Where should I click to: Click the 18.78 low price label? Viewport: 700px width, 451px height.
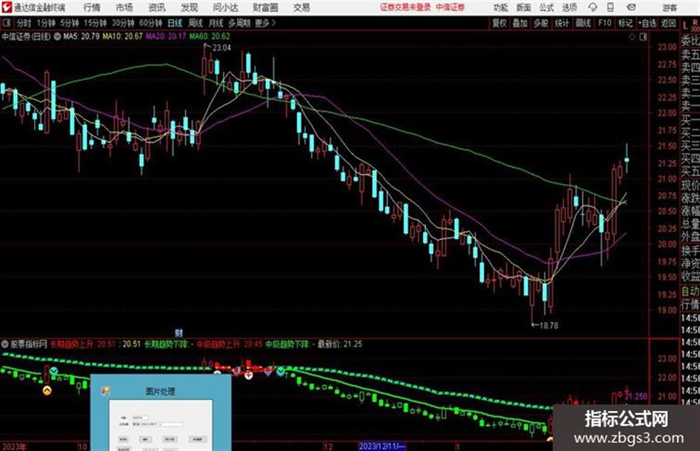(x=549, y=326)
